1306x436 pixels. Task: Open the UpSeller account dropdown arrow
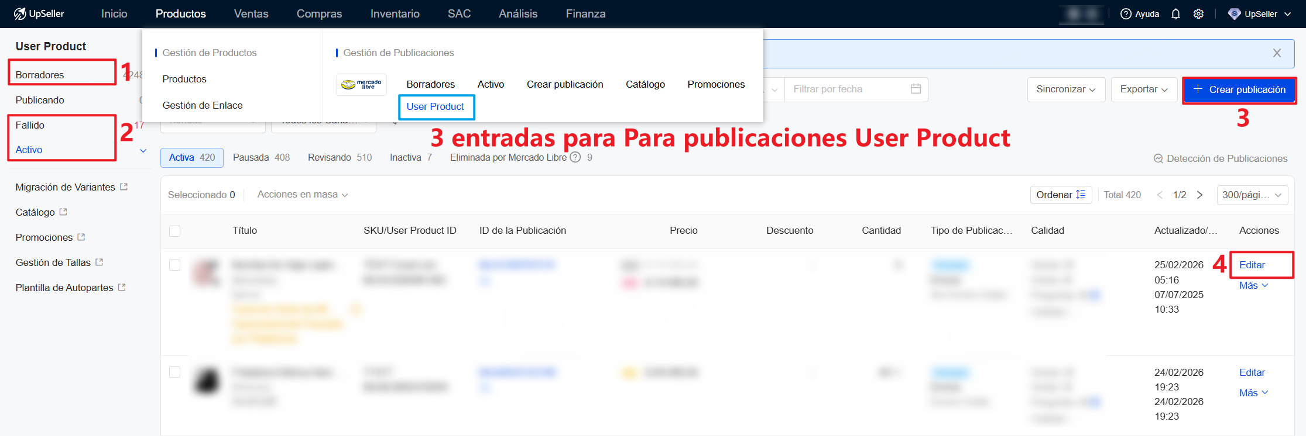click(1287, 14)
